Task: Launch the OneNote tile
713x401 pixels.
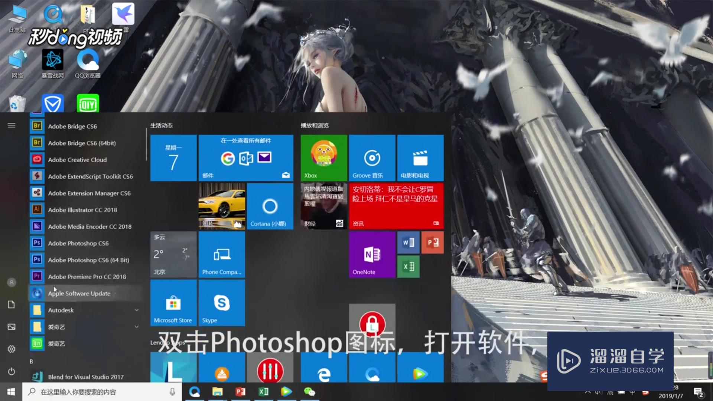Action: coord(372,255)
